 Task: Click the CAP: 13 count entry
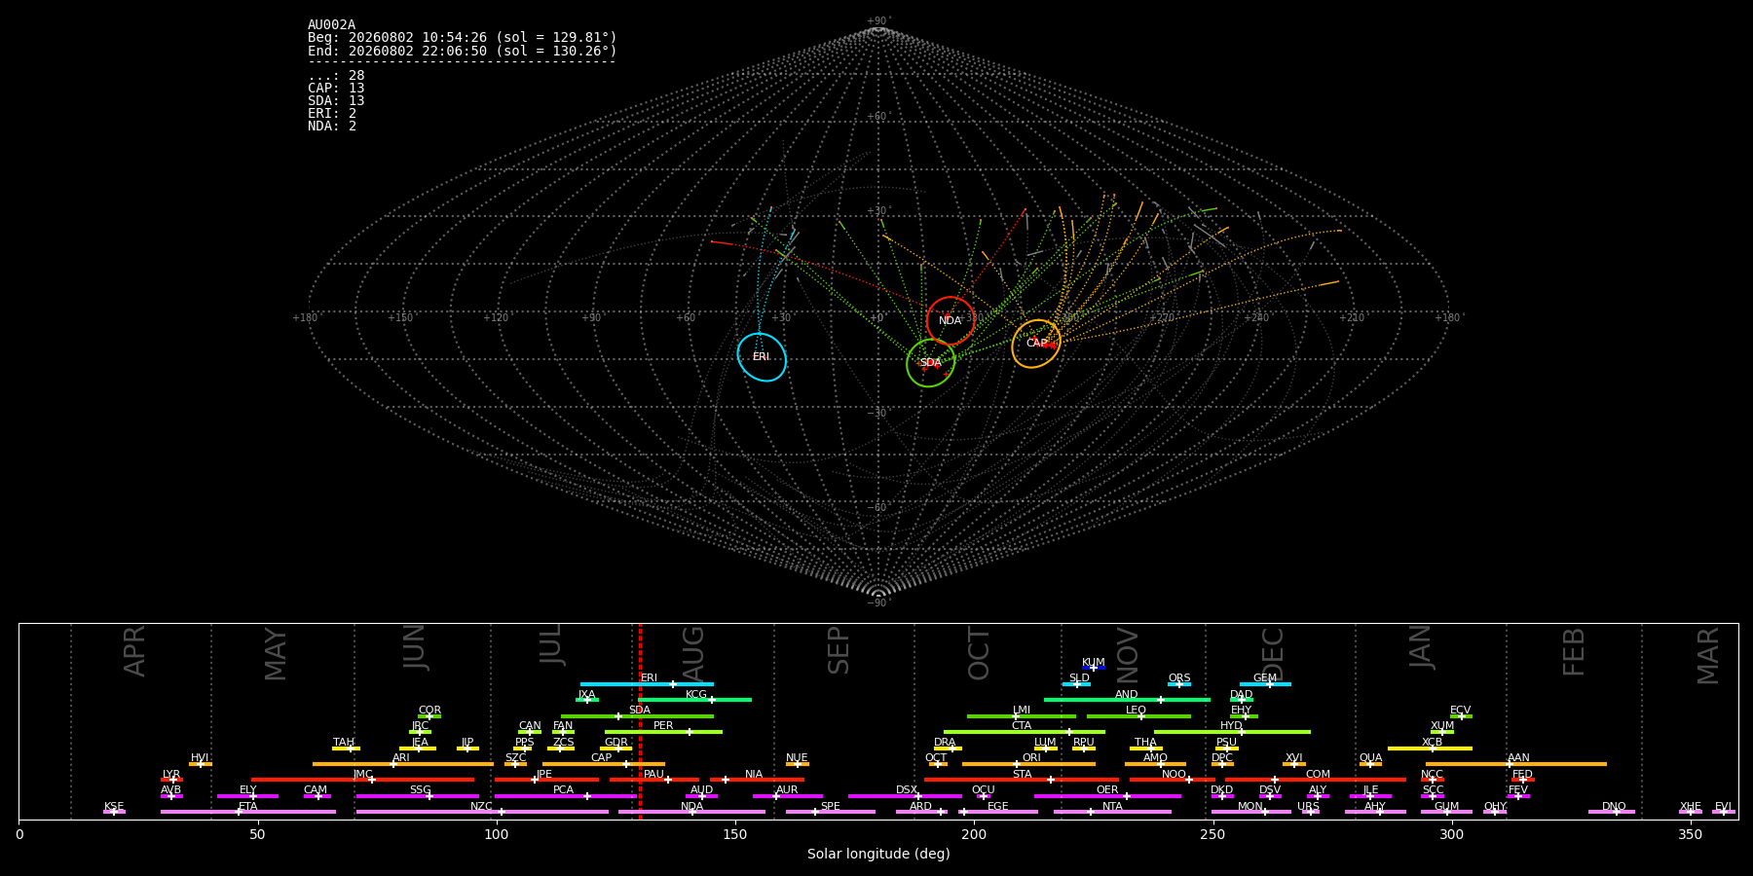(336, 89)
